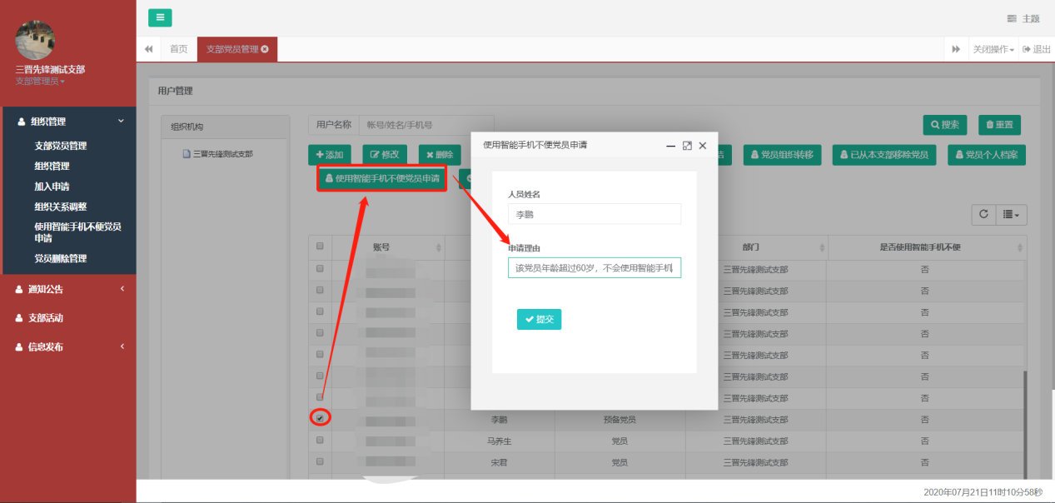
Task: Open 加入申请 in the sidebar menu
Action: [x=52, y=187]
